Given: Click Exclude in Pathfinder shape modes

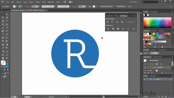Looking at the screenshot, I should click(122, 22).
